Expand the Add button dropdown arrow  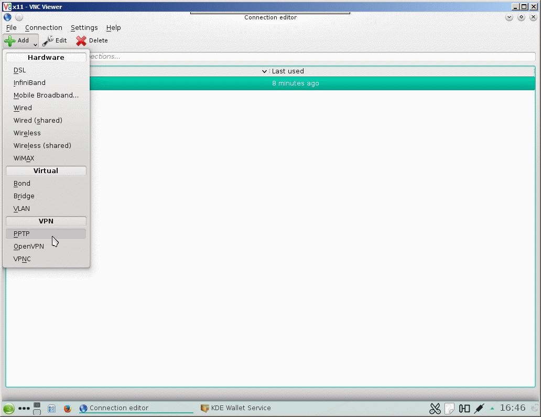click(35, 45)
